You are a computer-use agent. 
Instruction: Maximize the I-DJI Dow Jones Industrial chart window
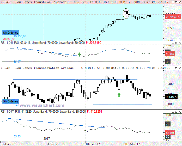(x=176, y=2)
